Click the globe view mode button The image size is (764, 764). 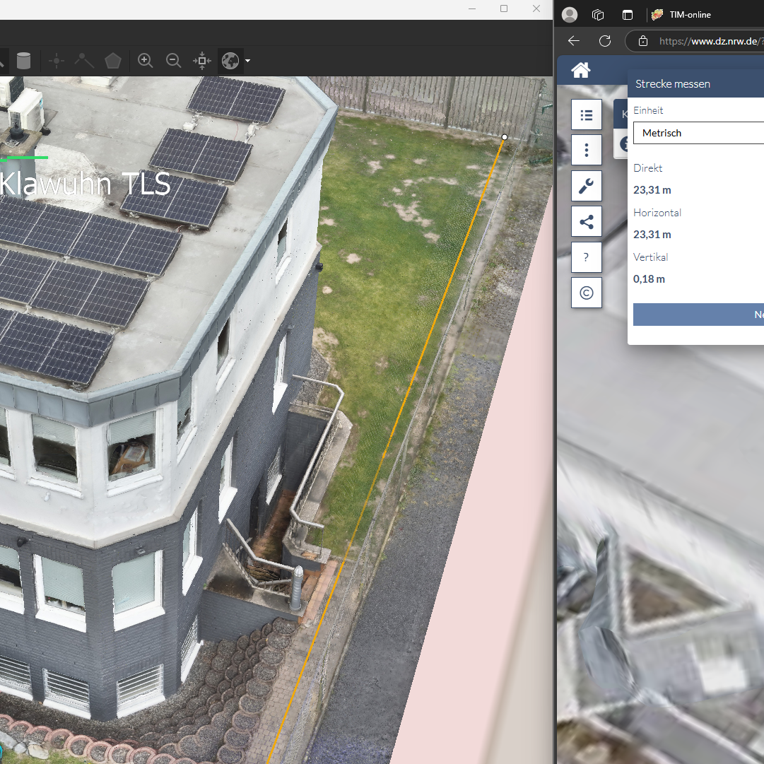(230, 61)
